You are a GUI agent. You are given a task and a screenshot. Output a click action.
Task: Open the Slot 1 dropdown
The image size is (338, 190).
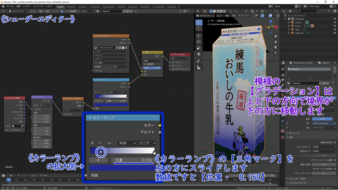pyautogui.click(x=88, y=11)
